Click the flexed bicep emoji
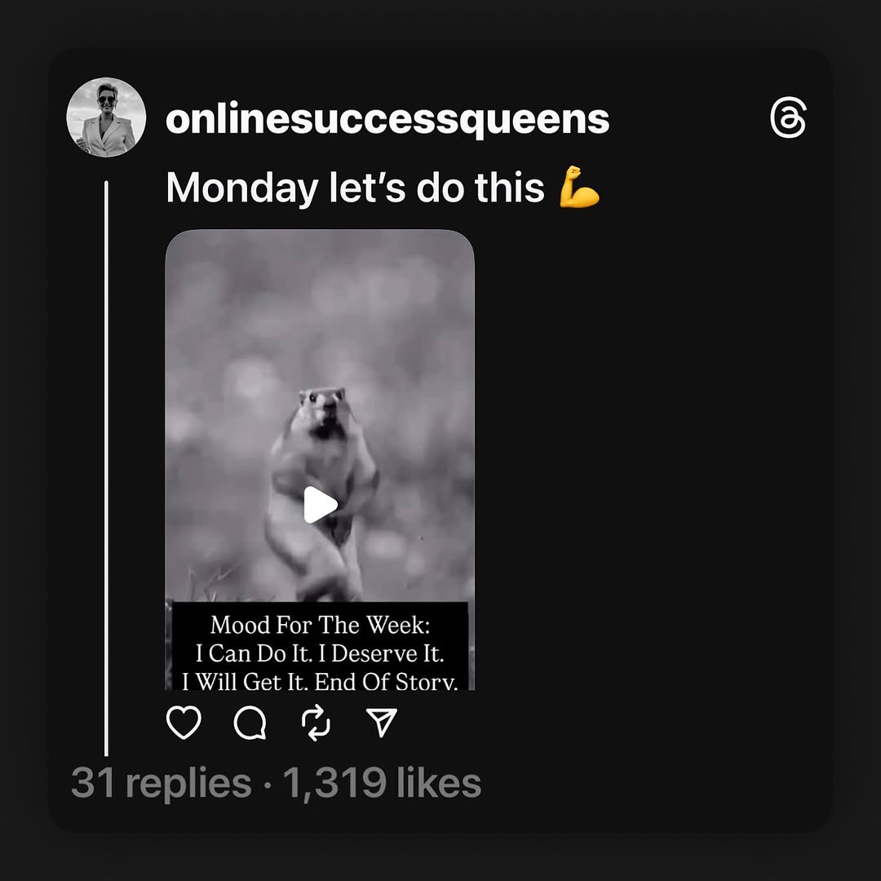Image resolution: width=881 pixels, height=881 pixels. [x=580, y=188]
